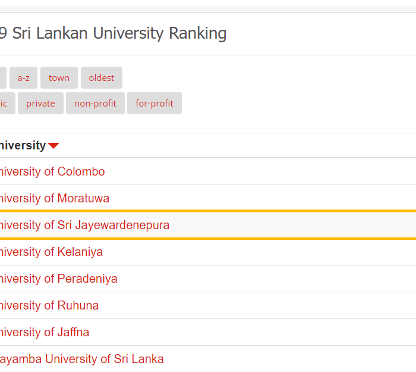Choose the for-profit filter button
This screenshot has height=372, width=416.
click(155, 104)
